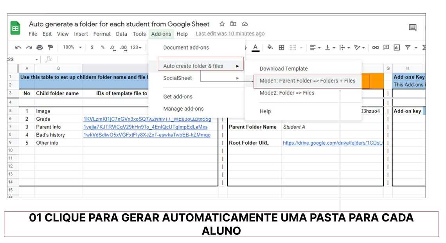
Task: Activate the paint format tool
Action: [50, 47]
